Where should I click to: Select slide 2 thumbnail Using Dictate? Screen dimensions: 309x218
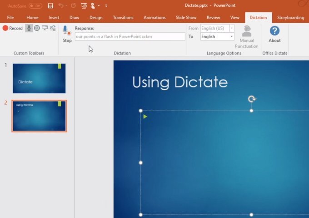click(x=39, y=116)
